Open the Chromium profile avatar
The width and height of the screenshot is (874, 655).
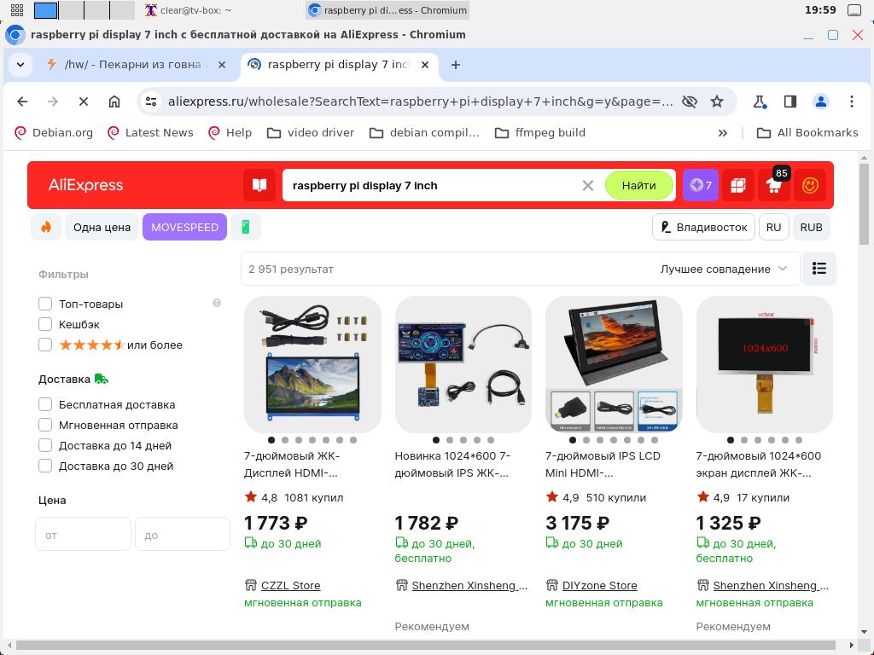820,101
